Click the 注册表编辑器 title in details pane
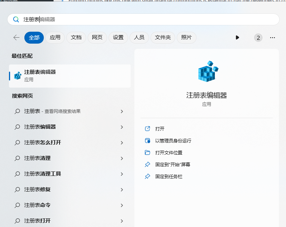The height and width of the screenshot is (227, 286). 207,95
